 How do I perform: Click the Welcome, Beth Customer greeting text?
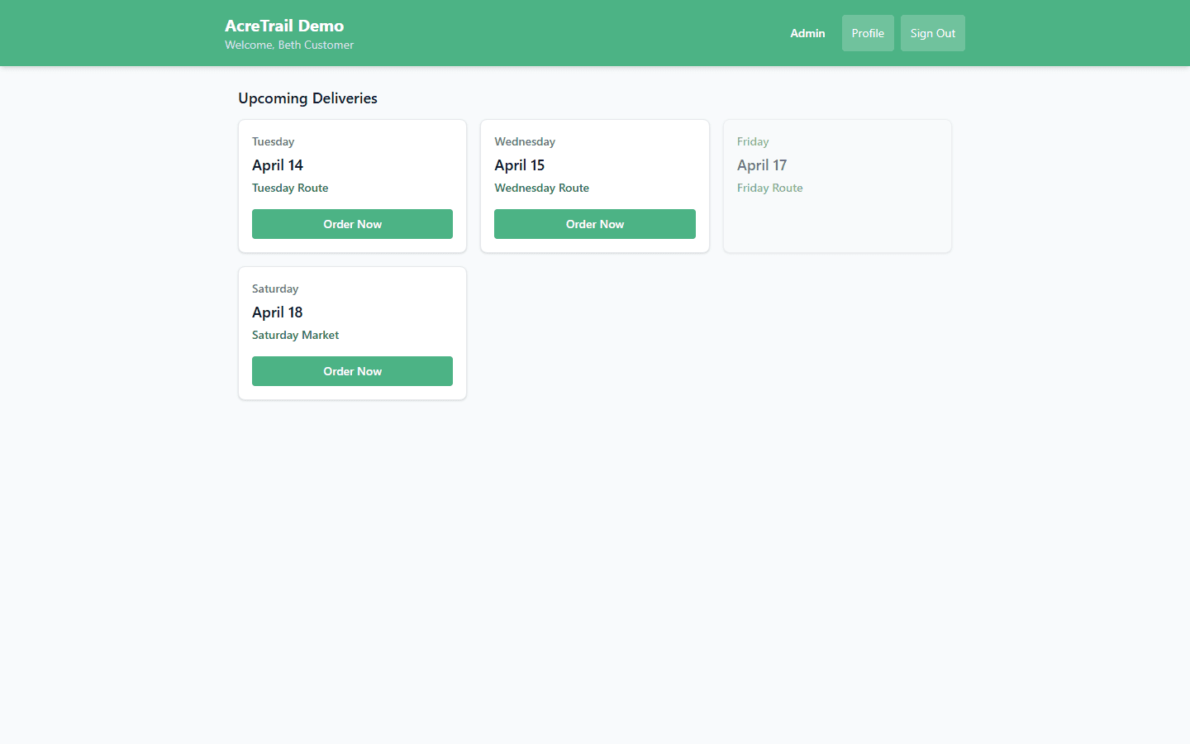pos(288,45)
